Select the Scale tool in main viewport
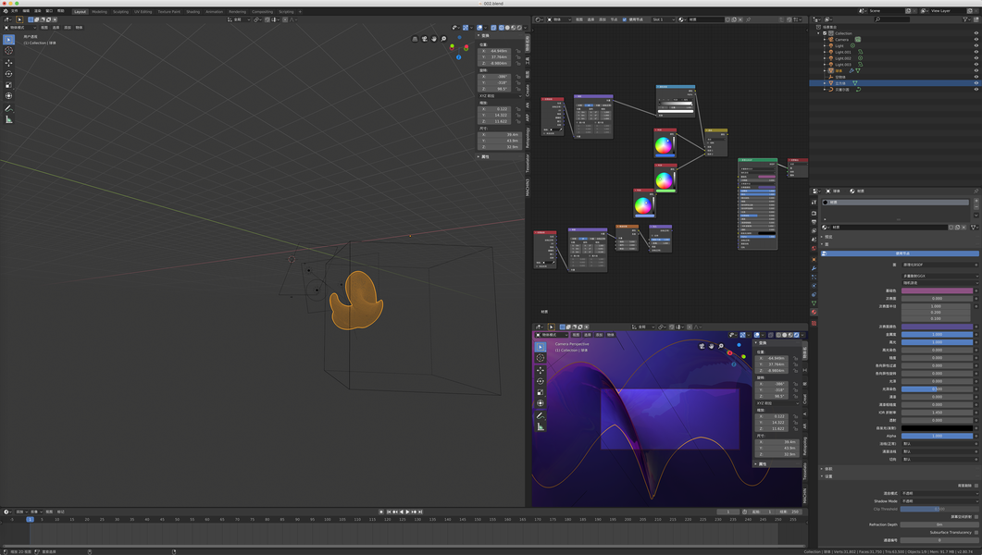This screenshot has width=982, height=555. tap(8, 84)
